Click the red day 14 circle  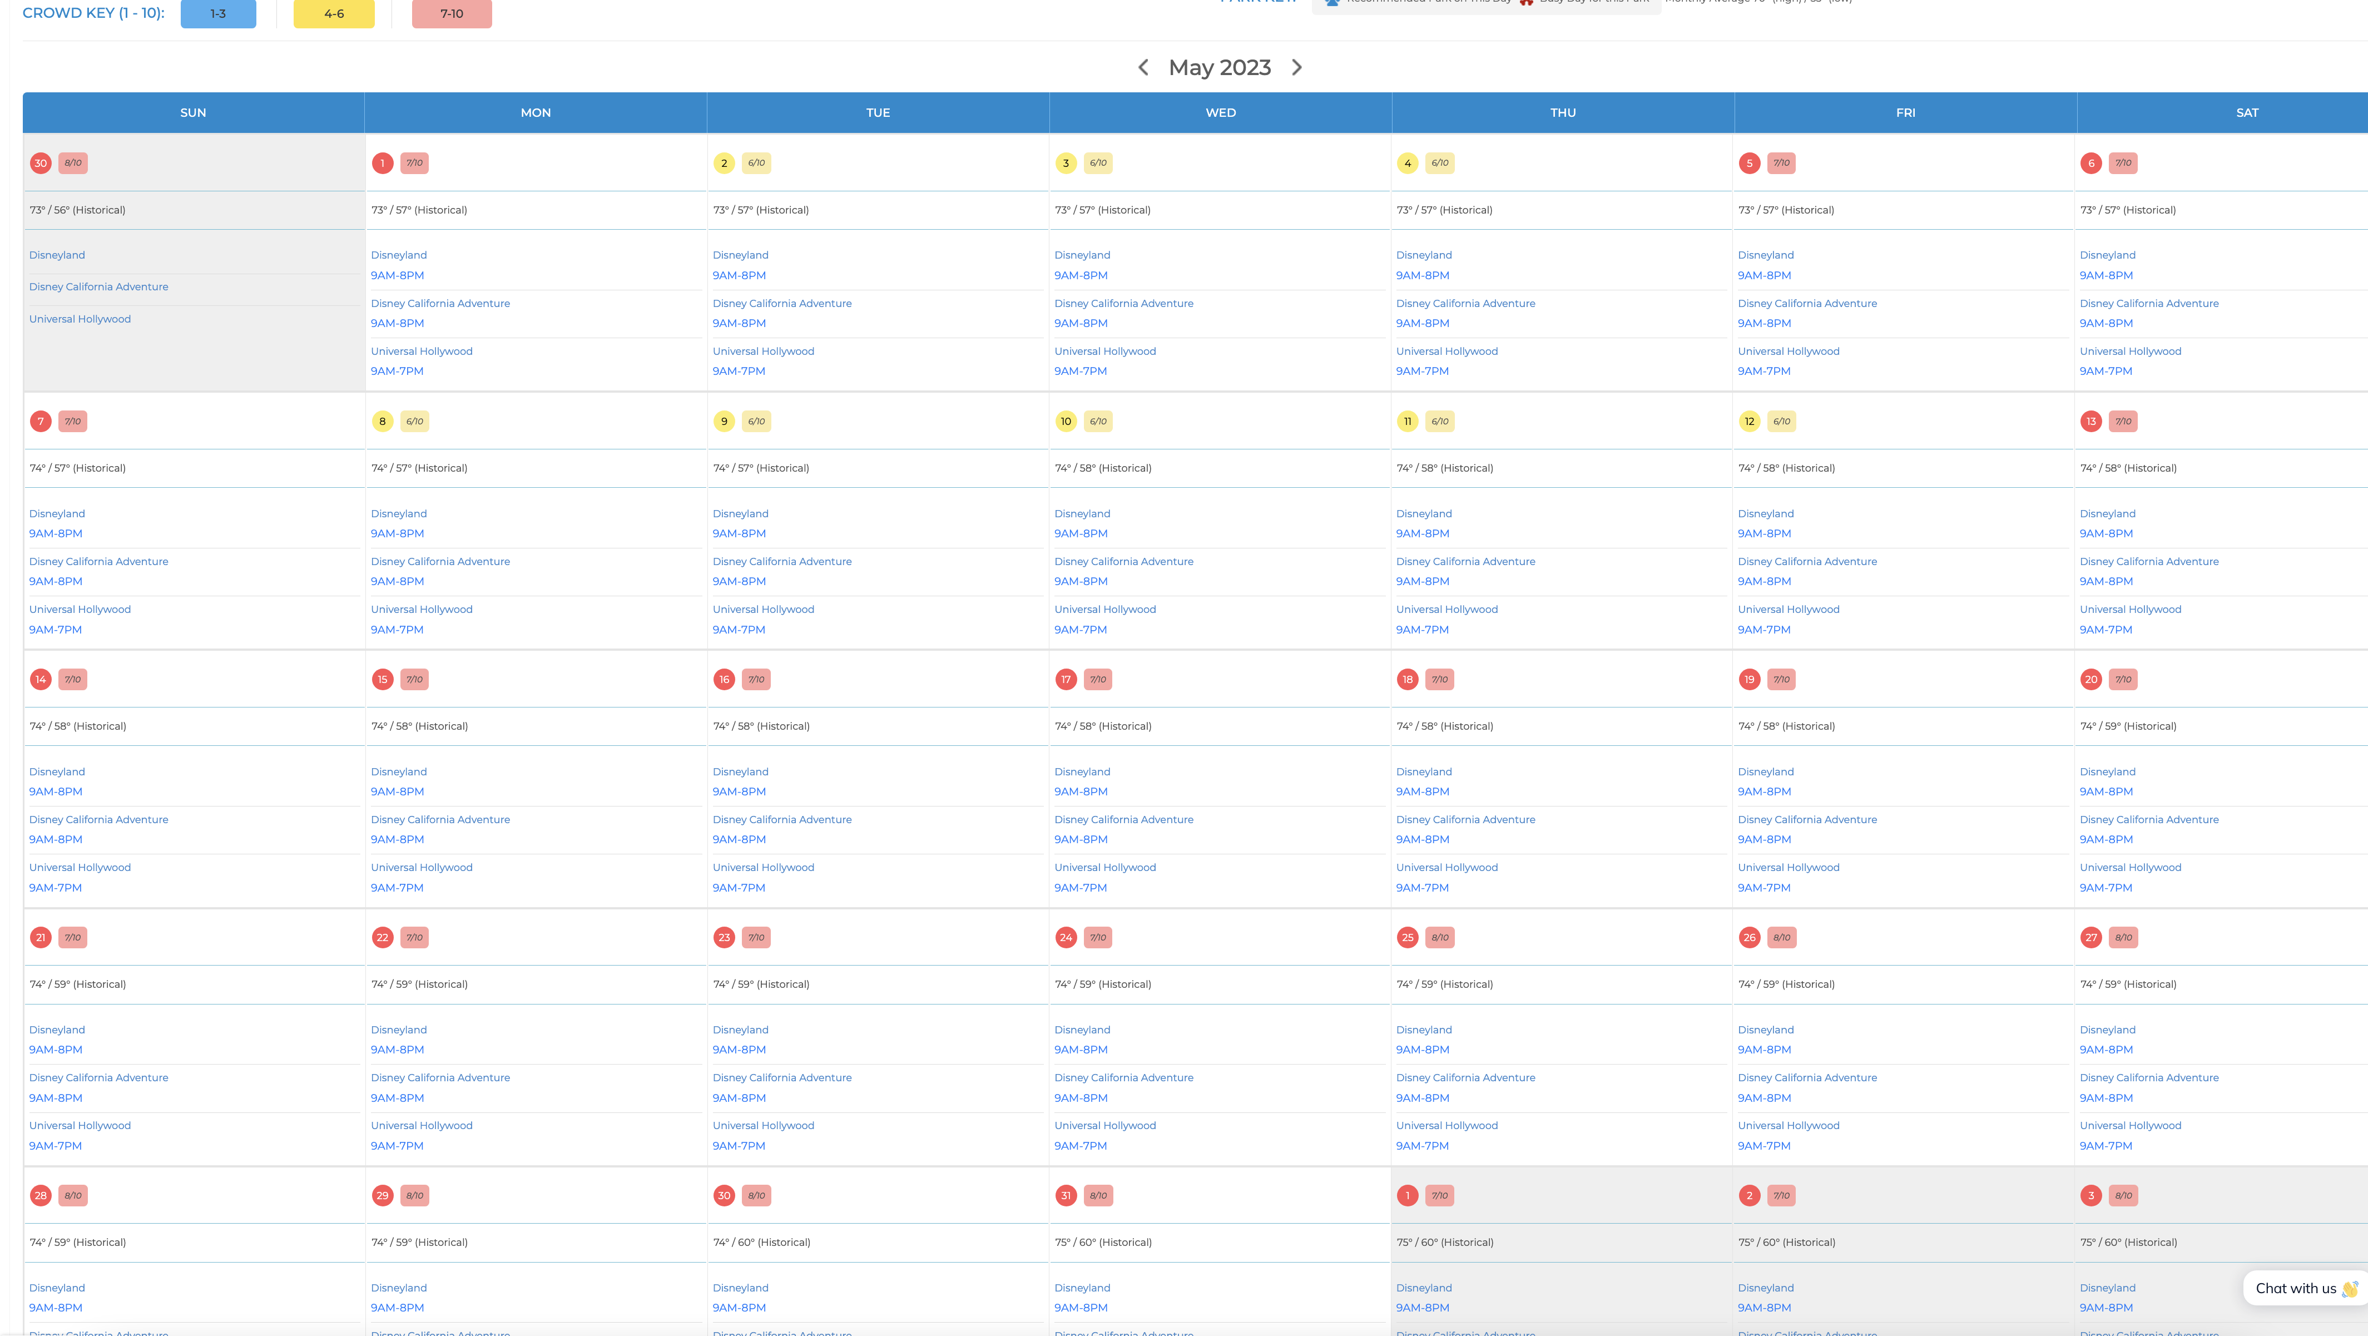pos(41,680)
